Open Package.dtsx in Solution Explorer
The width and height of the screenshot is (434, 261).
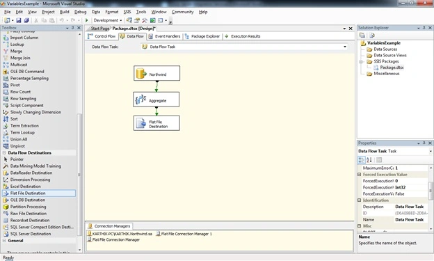[x=392, y=68]
